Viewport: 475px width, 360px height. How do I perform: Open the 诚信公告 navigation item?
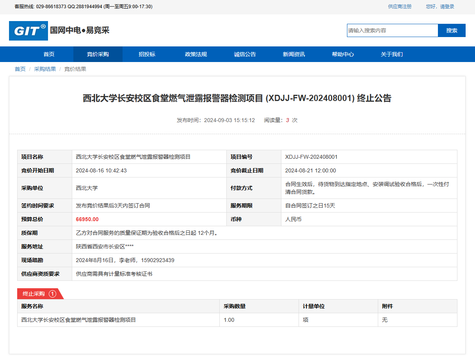point(245,54)
